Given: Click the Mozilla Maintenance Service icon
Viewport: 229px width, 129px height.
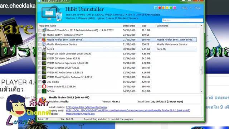Looking at the screenshot, I should point(44,44).
